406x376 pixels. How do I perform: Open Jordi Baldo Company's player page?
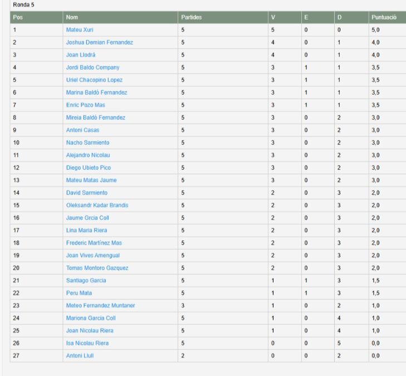(92, 67)
